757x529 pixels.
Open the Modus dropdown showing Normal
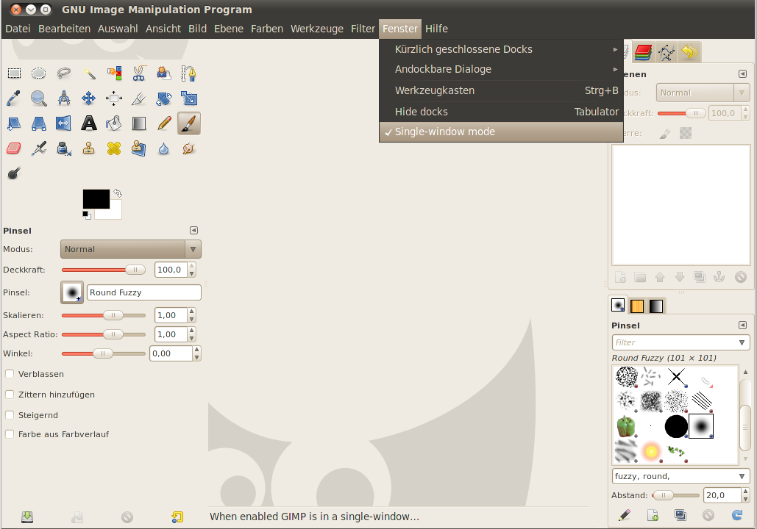pos(130,249)
